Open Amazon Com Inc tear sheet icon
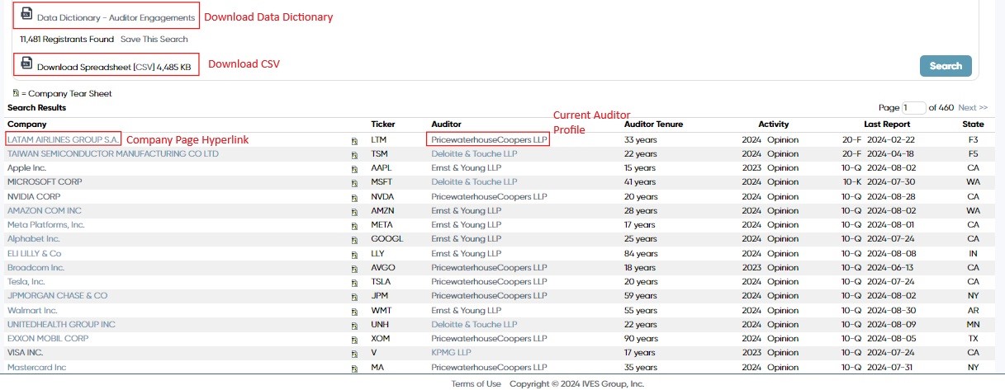This screenshot has width=1005, height=390. 353,212
